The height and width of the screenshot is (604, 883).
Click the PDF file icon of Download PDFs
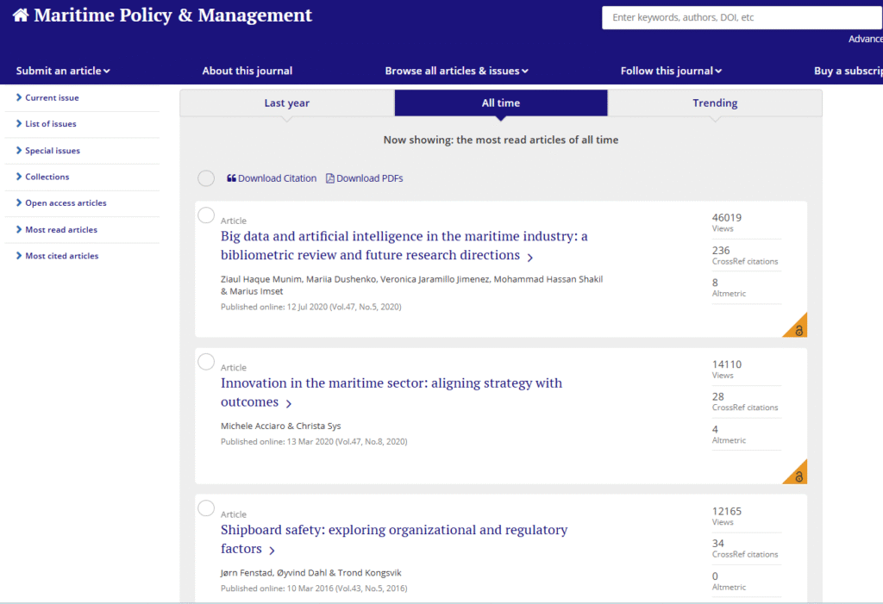[x=330, y=178]
